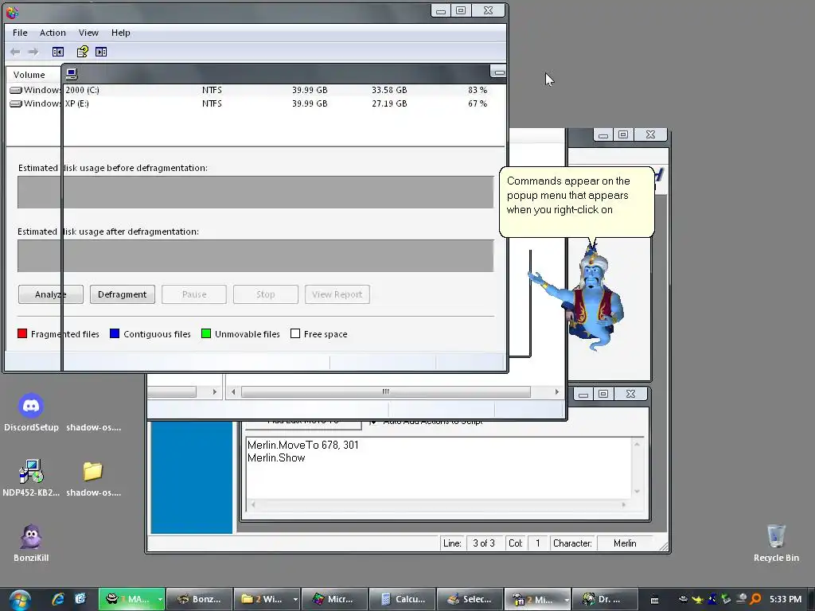Open the Help menu
The width and height of the screenshot is (815, 611).
[121, 33]
